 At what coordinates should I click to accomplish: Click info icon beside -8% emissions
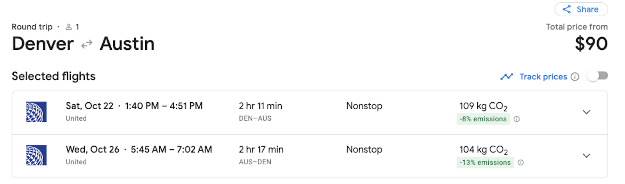(x=516, y=119)
